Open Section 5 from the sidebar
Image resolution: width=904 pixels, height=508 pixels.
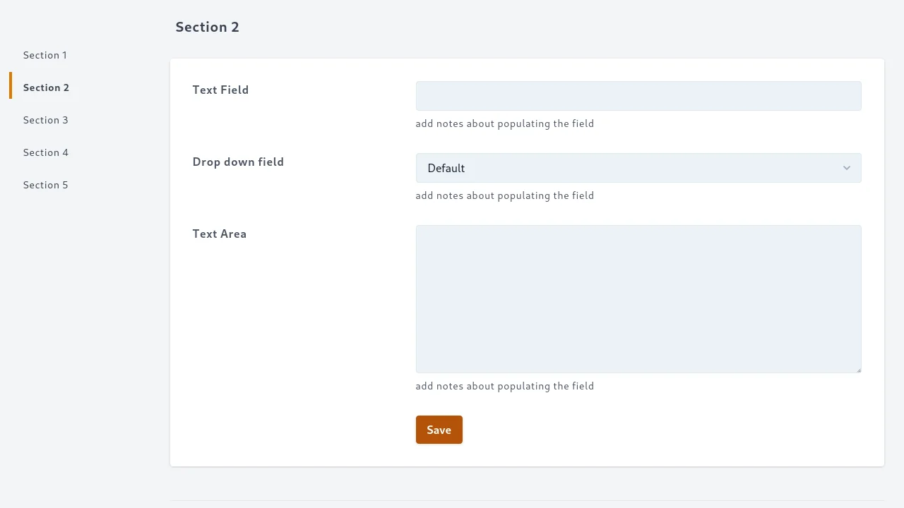pos(45,185)
